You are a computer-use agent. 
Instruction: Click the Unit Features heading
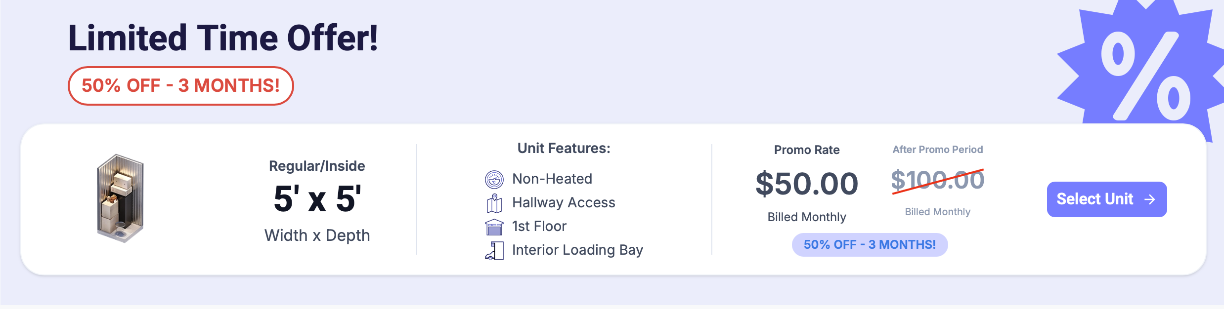click(564, 148)
